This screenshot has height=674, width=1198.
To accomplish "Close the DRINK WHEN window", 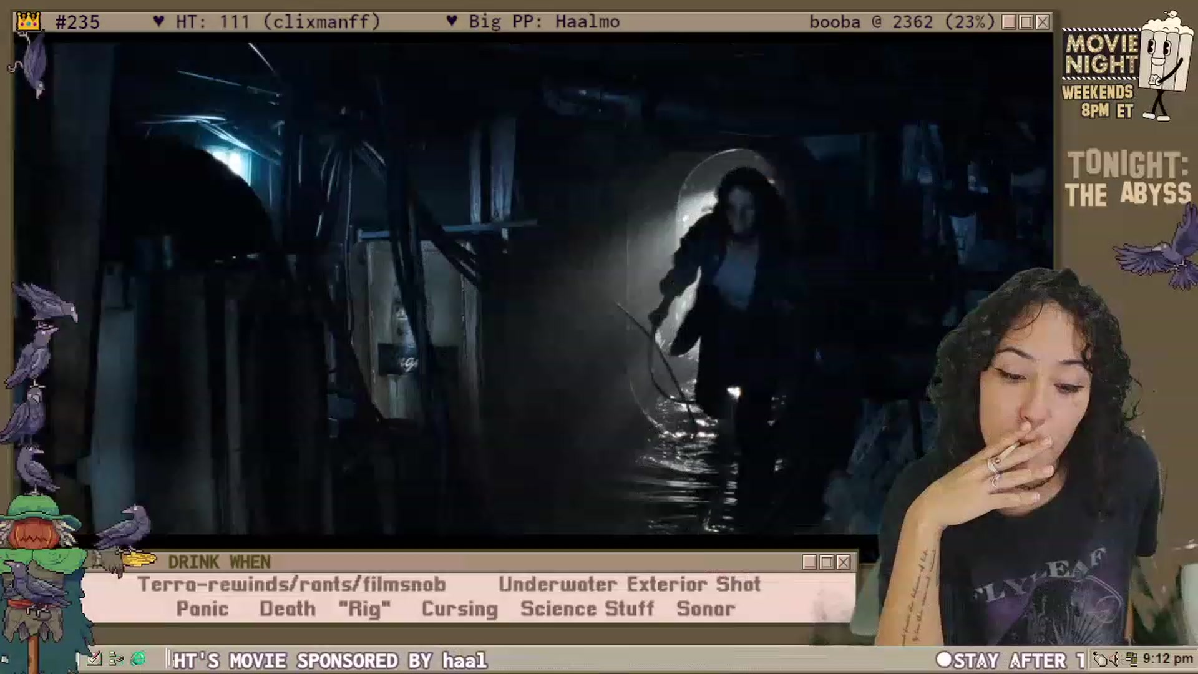I will [844, 562].
